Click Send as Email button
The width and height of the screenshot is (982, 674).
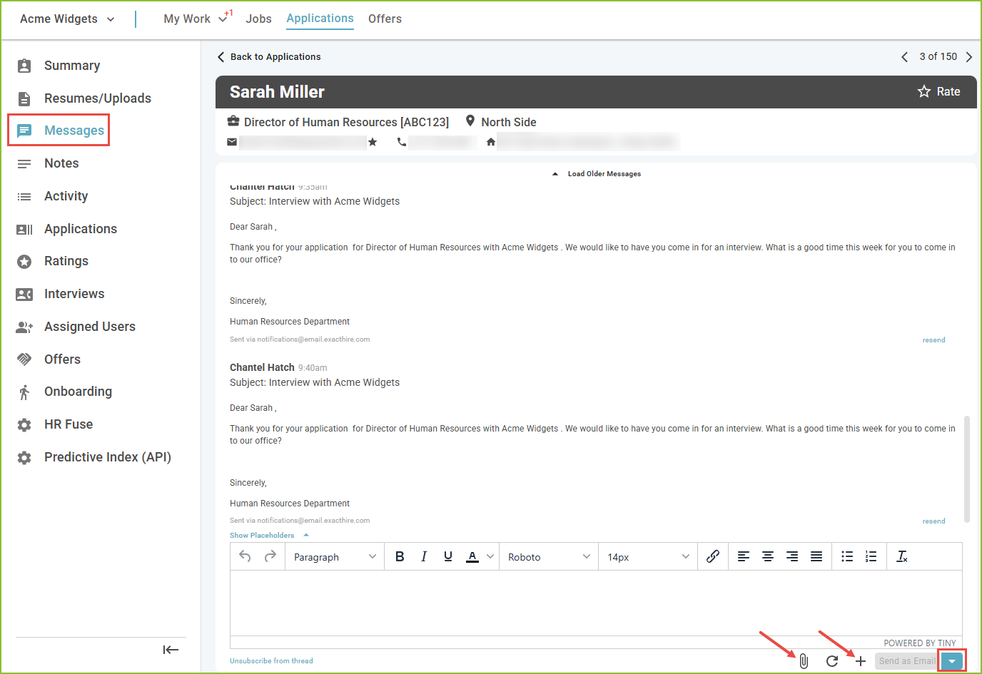(906, 661)
